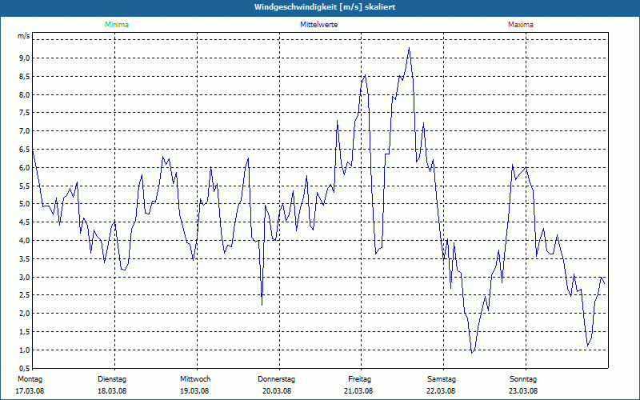Click the 22.03.08 date label
Screen dimensions: 640x400
pos(441,391)
